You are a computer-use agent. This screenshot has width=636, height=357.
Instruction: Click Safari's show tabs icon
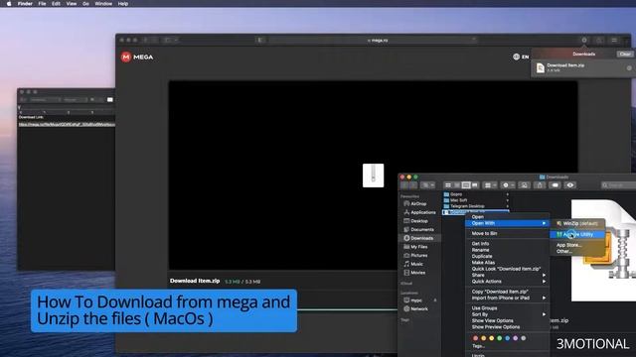pos(614,40)
